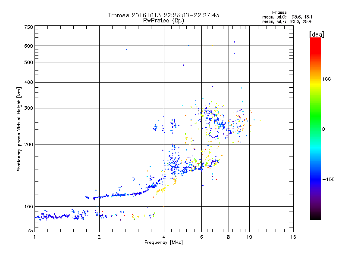Click the phase color bar
The image size is (345, 258).
point(316,128)
